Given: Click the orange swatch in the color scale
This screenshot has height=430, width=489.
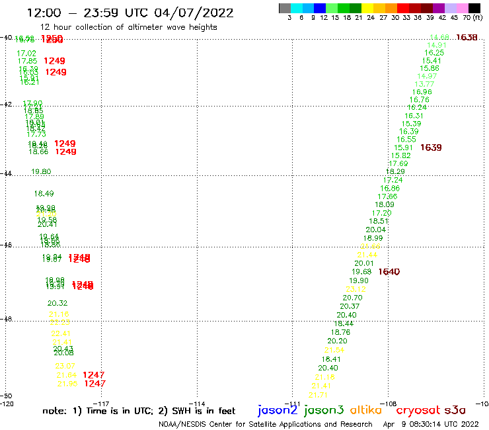Looking at the screenshot, I should point(391,8).
